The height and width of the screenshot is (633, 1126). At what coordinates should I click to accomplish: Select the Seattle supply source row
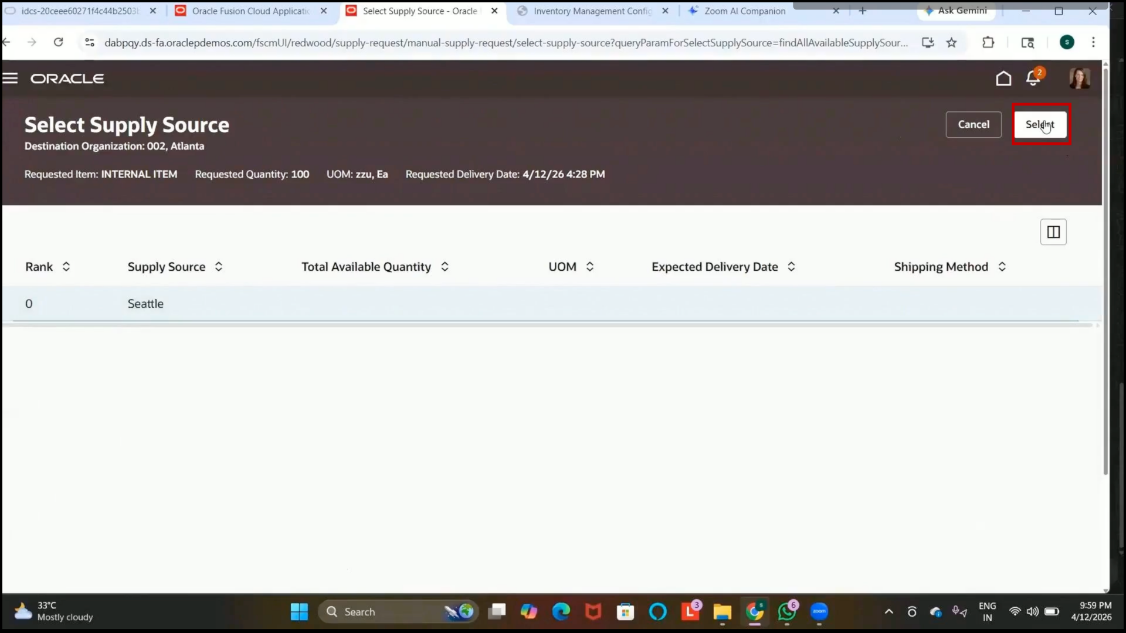[551, 304]
